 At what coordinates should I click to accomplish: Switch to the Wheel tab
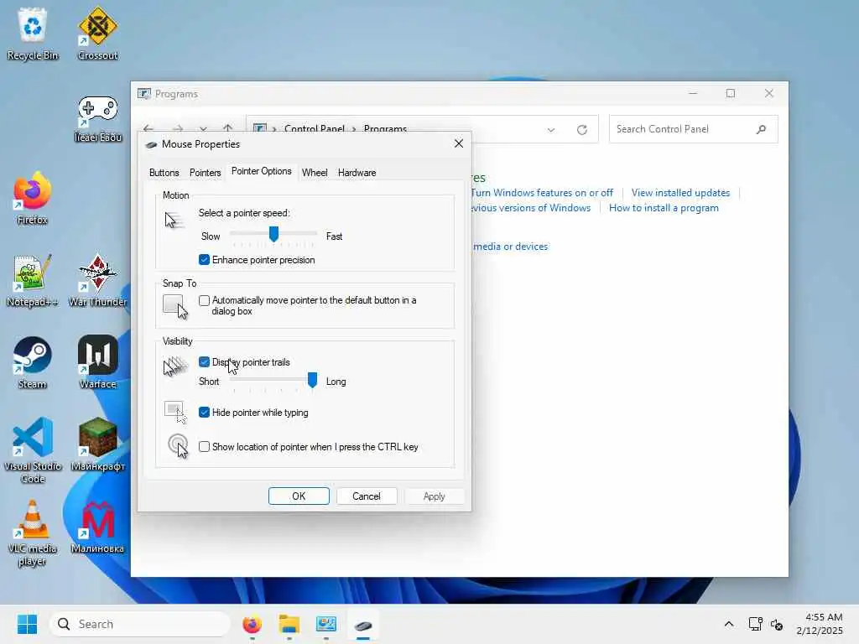[x=315, y=173]
